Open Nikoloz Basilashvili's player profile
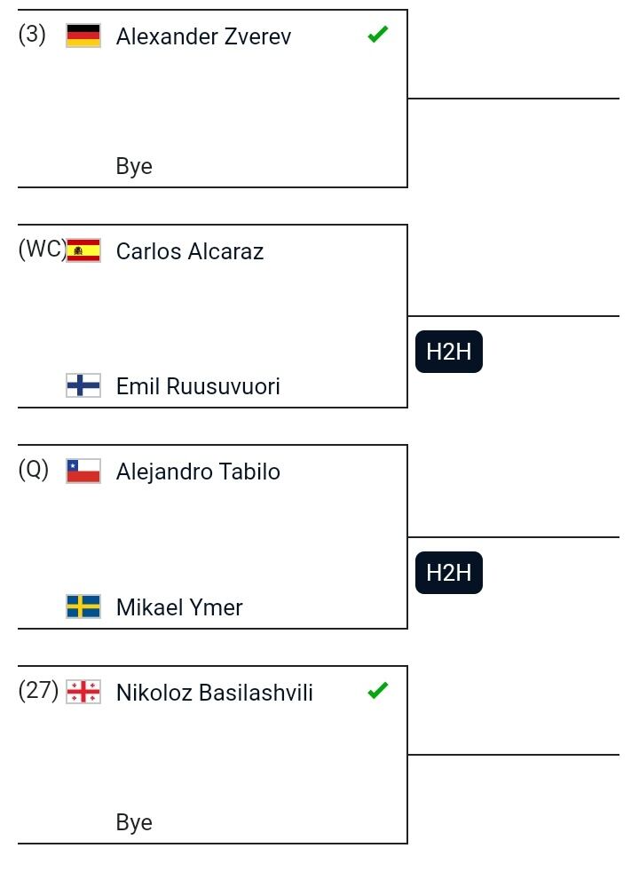The width and height of the screenshot is (639, 872). [x=215, y=693]
